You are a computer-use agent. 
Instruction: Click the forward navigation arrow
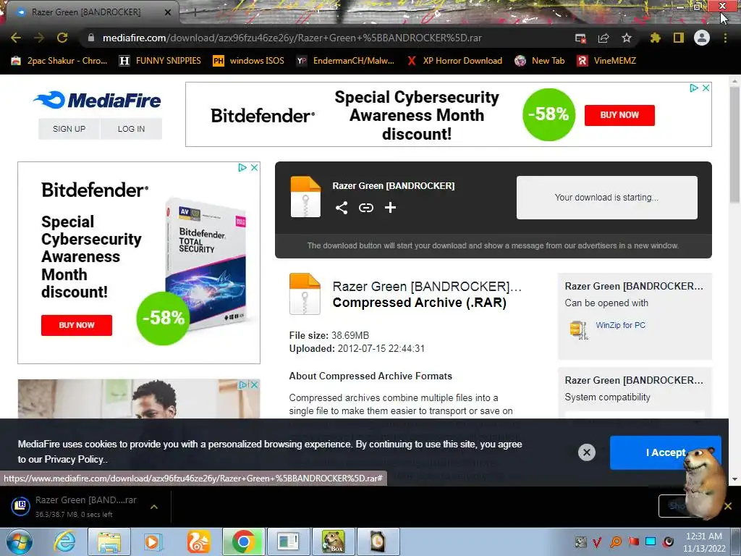tap(39, 38)
